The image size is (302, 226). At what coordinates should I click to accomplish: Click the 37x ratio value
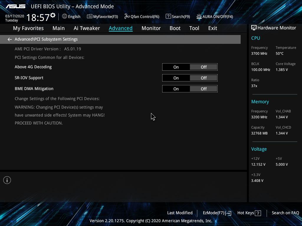(x=254, y=86)
